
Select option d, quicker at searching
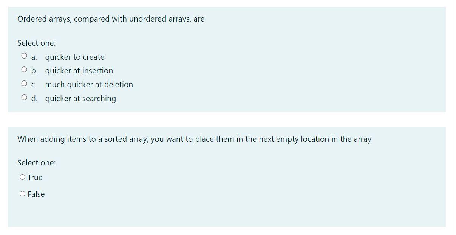[x=24, y=97]
